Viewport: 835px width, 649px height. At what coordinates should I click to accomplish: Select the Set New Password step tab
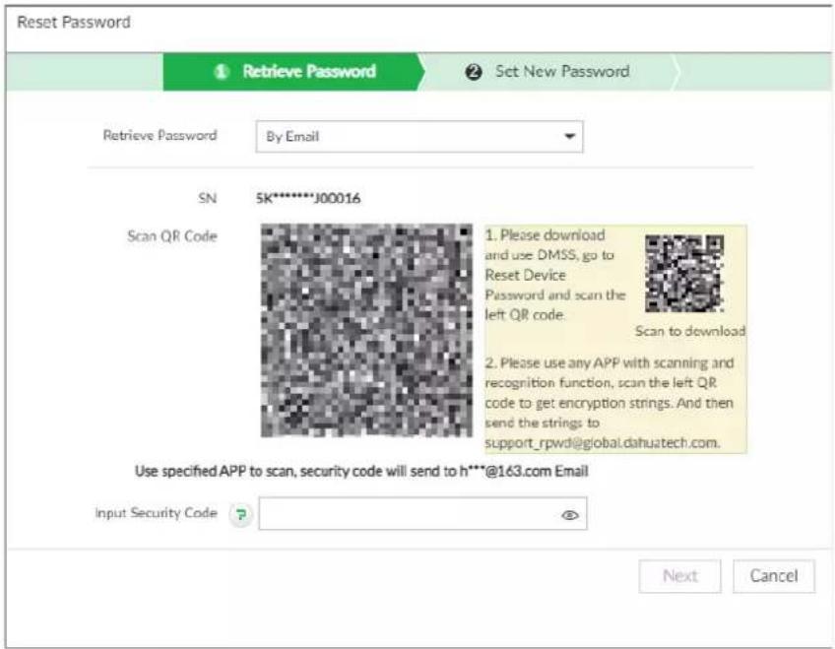(548, 71)
